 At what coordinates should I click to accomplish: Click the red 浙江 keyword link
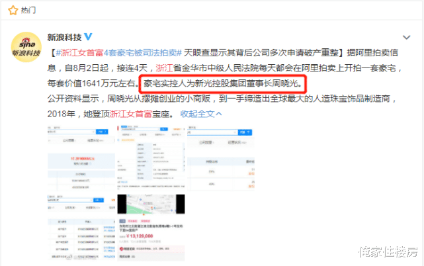[164, 68]
